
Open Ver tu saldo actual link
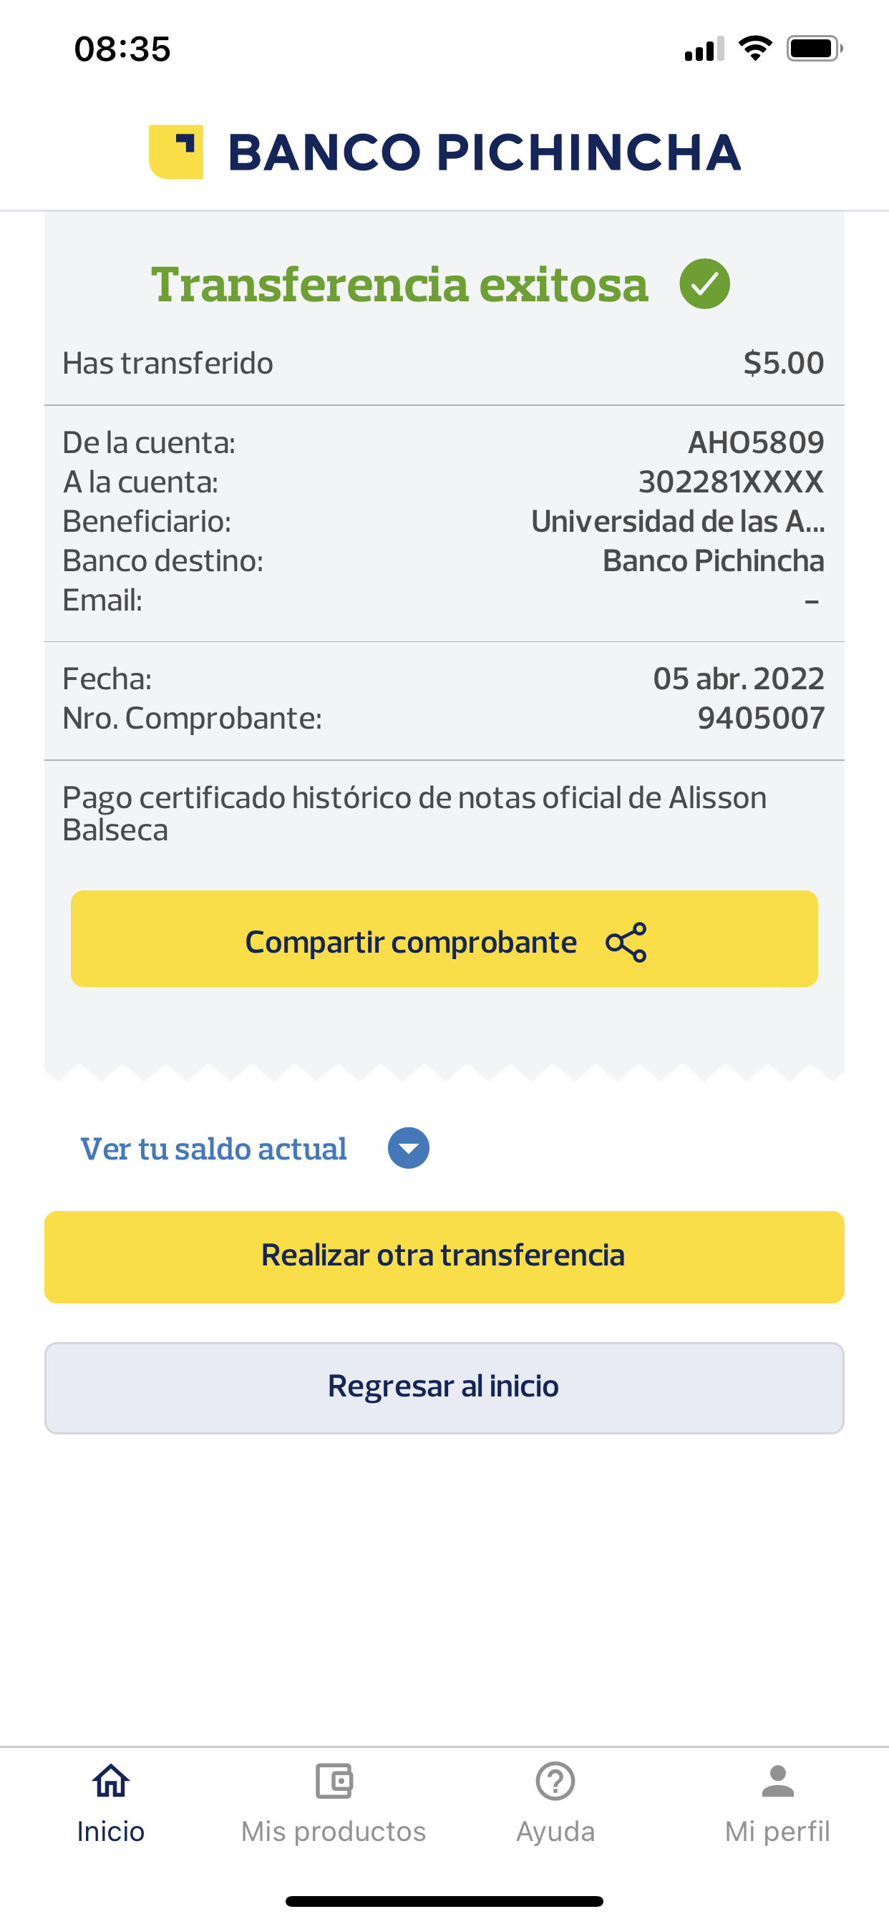[x=213, y=1149]
